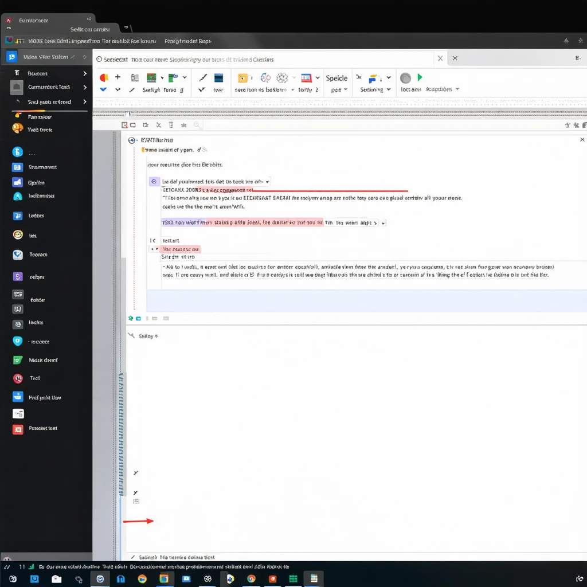Open the Seftining dropdown
This screenshot has width=587, height=587.
click(x=375, y=89)
